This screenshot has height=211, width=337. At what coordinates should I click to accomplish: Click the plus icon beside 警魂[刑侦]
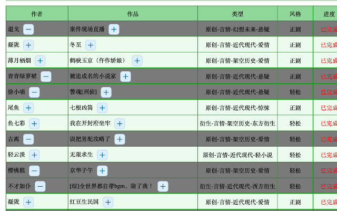click(106, 92)
